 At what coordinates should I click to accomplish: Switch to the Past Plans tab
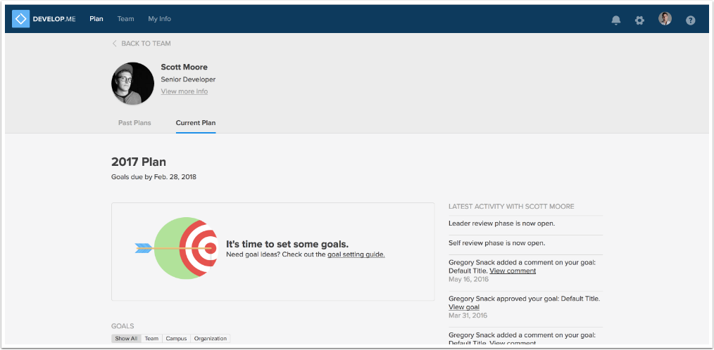point(134,123)
